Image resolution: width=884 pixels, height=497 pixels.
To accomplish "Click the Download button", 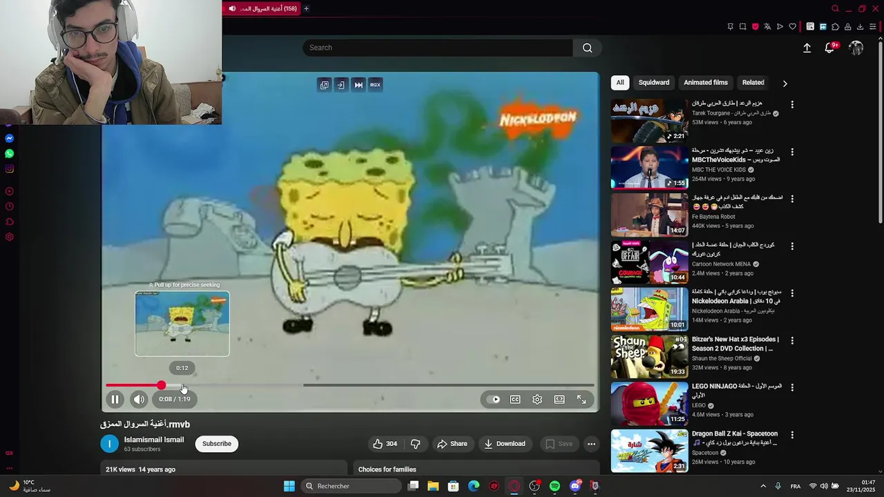I will (x=505, y=444).
